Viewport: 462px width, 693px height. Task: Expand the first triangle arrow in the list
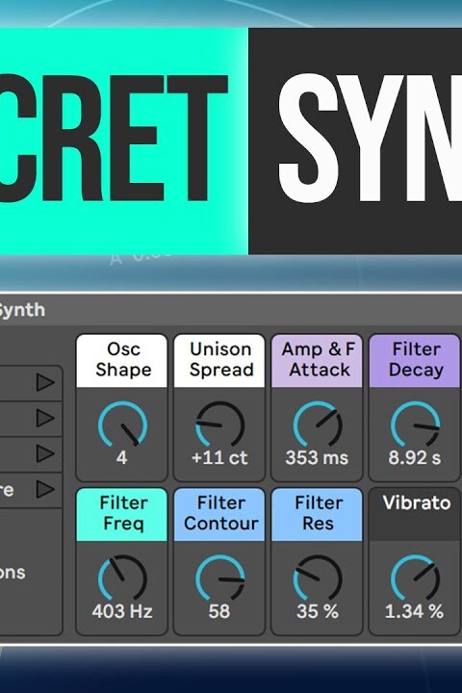coord(45,383)
